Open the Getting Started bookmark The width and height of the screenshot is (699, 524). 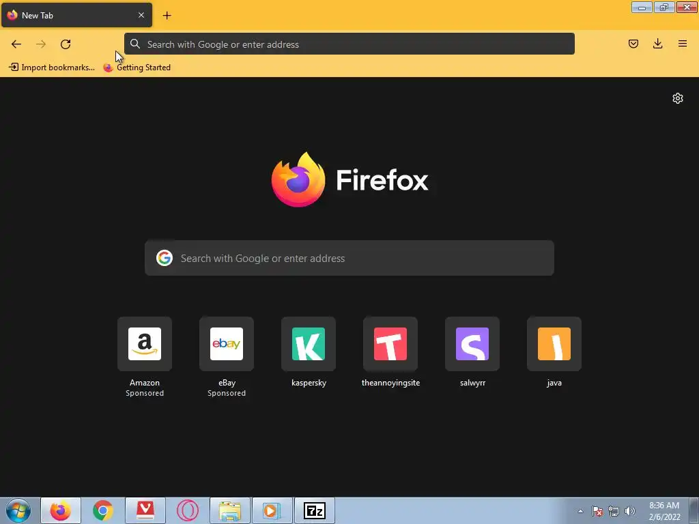pos(137,68)
